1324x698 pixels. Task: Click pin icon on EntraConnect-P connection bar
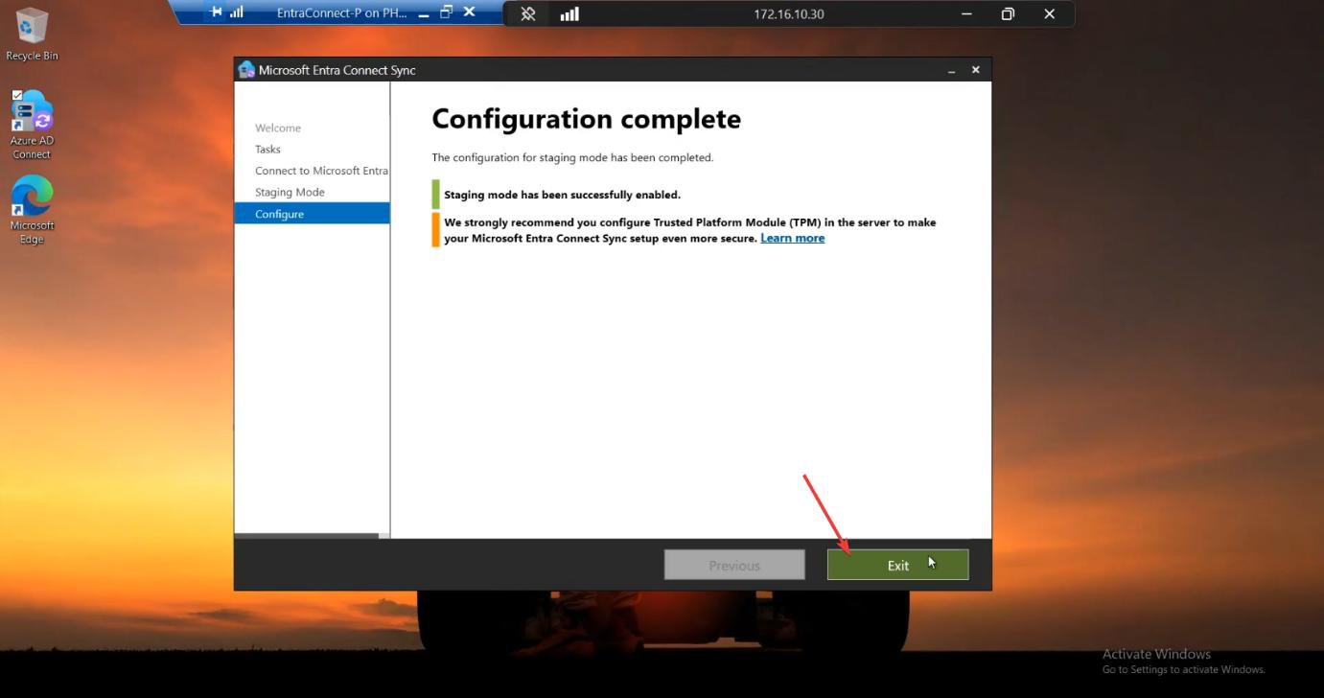tap(216, 12)
